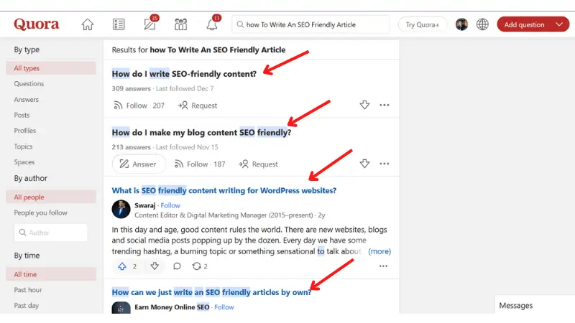Click the Add question button
The height and width of the screenshot is (323, 575).
[x=524, y=24]
